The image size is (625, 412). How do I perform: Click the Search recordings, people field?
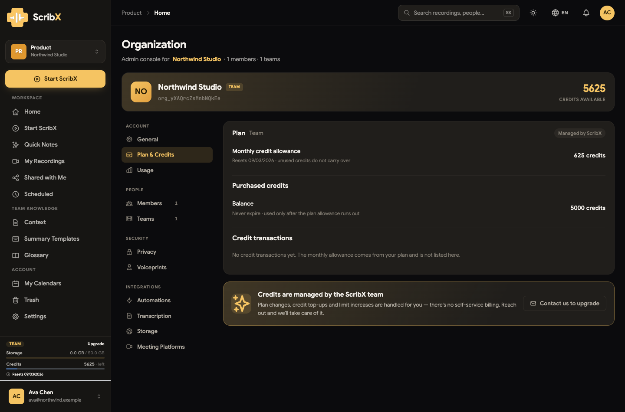point(459,13)
